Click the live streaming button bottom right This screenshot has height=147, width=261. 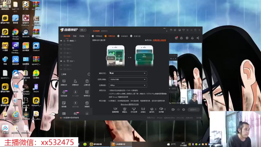point(193,110)
